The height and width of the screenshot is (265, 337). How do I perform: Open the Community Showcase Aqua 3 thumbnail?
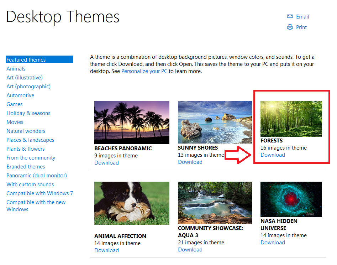coord(215,203)
